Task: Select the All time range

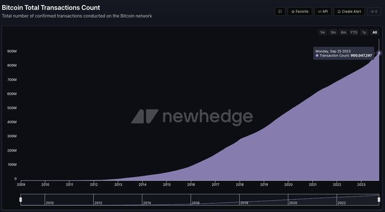Action: 375,32
